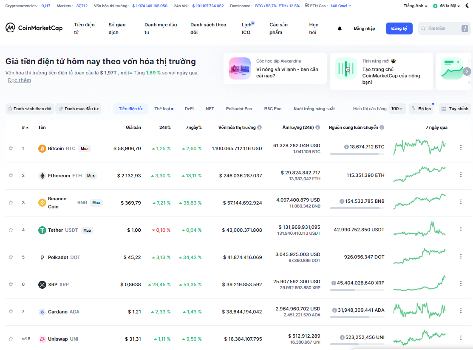This screenshot has height=350, width=473.
Task: Open three-dot menu for Polkadot row
Action: [461, 256]
